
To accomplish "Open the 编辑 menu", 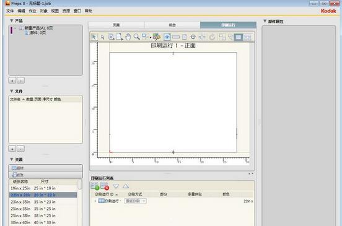I will [x=21, y=11].
